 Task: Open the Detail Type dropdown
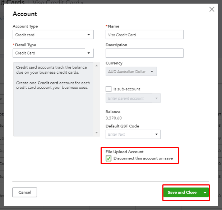click(53, 53)
